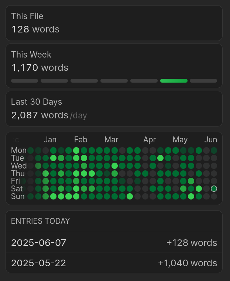Click the bright Tuesday cell between Apr and May
This screenshot has height=281, width=230.
tap(160, 158)
